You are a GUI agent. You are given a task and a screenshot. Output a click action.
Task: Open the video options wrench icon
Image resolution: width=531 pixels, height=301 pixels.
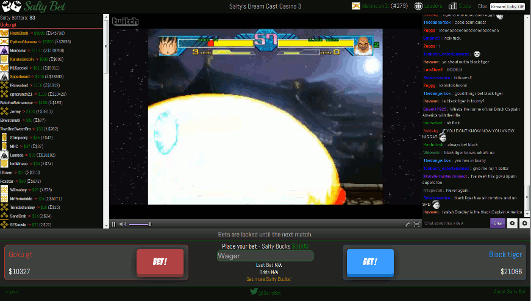point(407,224)
